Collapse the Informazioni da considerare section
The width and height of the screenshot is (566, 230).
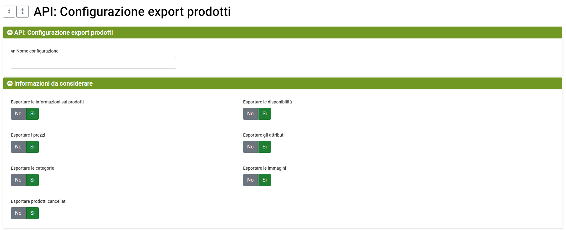coord(10,83)
